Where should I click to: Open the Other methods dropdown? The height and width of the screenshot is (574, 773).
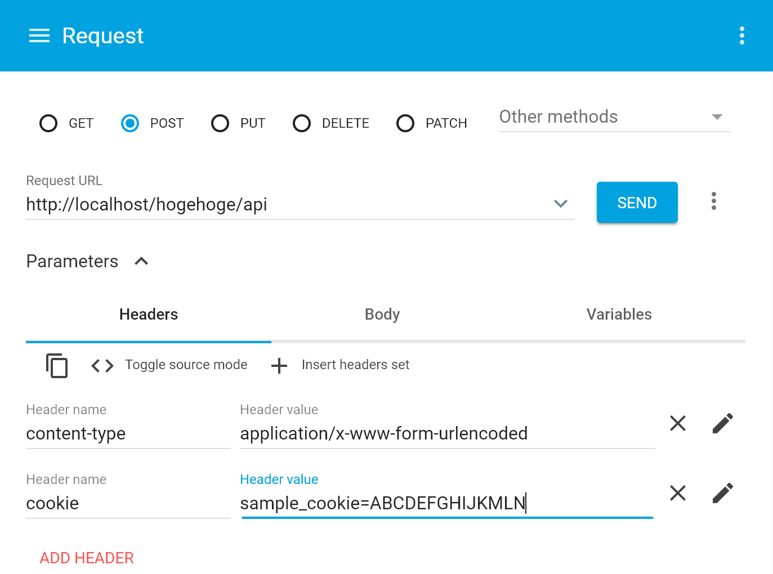716,116
